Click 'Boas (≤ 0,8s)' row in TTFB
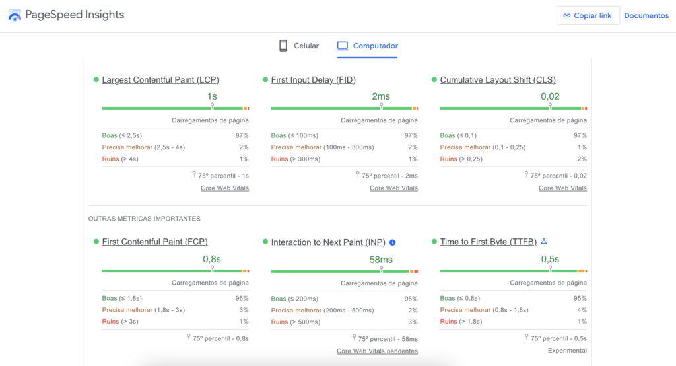The width and height of the screenshot is (676, 366). pyautogui.click(x=514, y=298)
